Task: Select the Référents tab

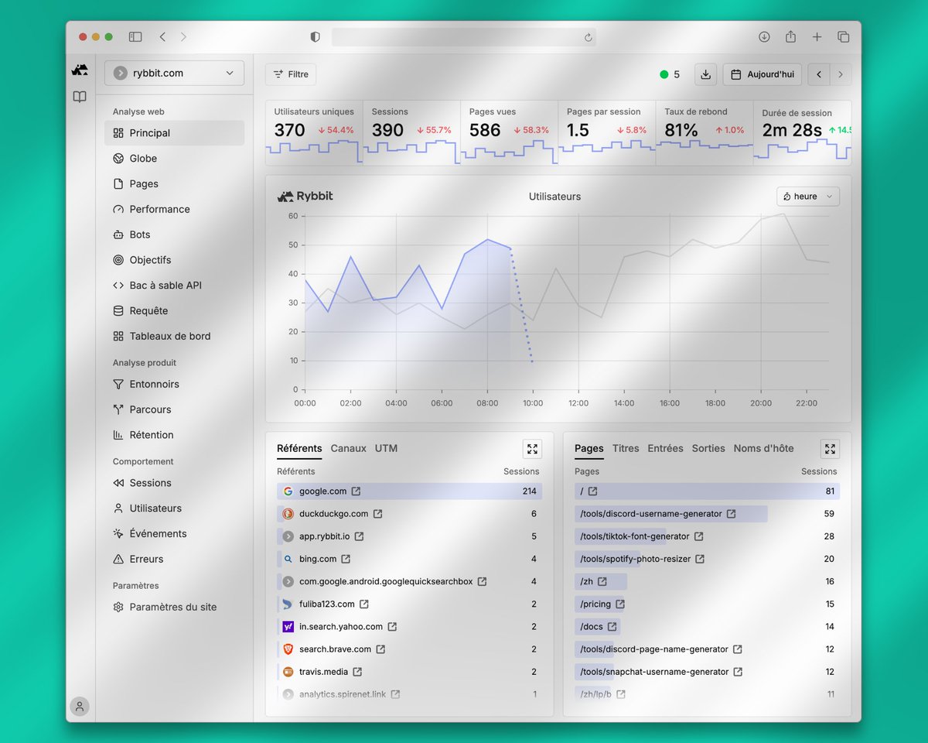Action: tap(299, 448)
